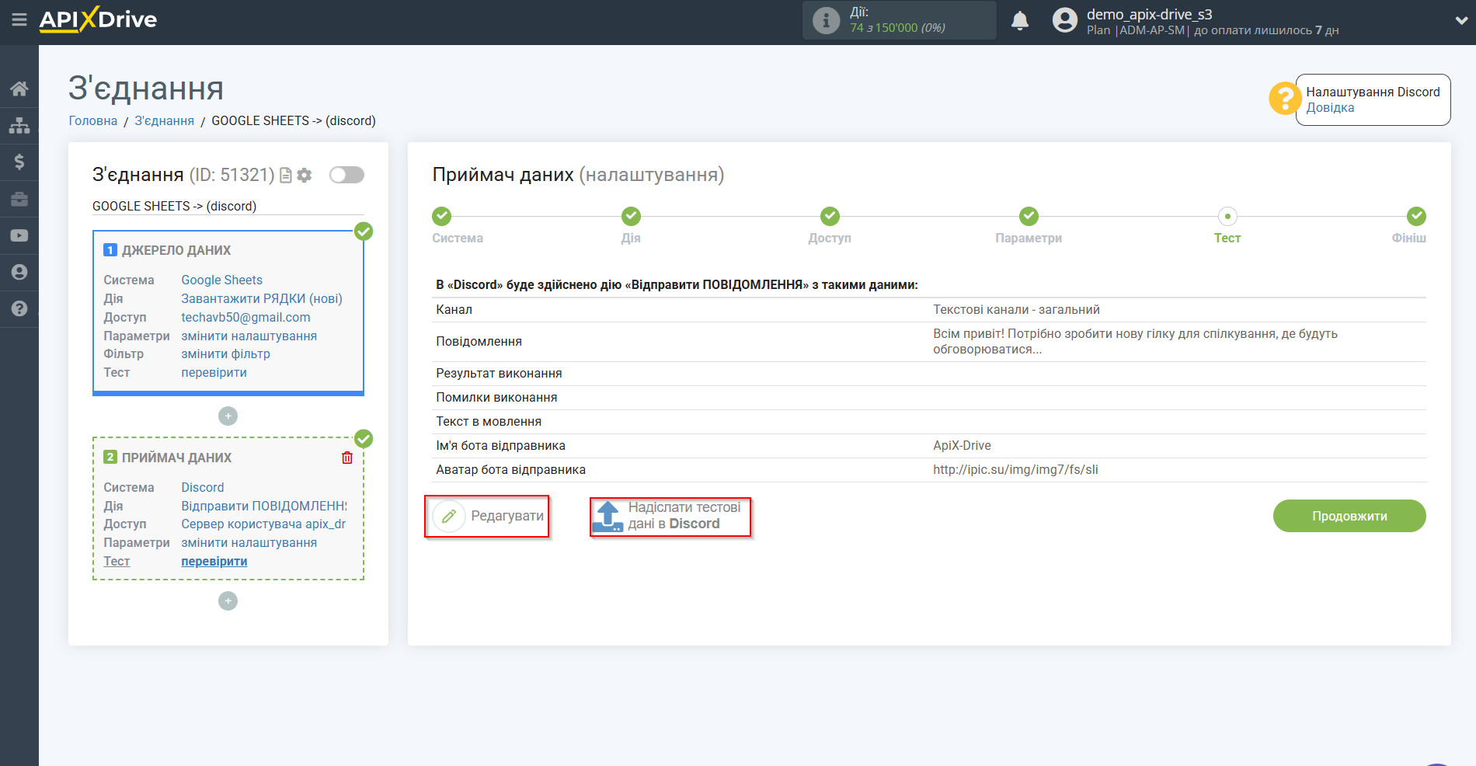Click the З'єднання breadcrumb link

coord(165,120)
